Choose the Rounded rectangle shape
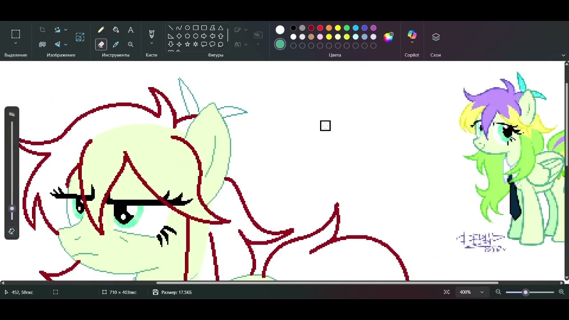The height and width of the screenshot is (320, 569). (204, 28)
